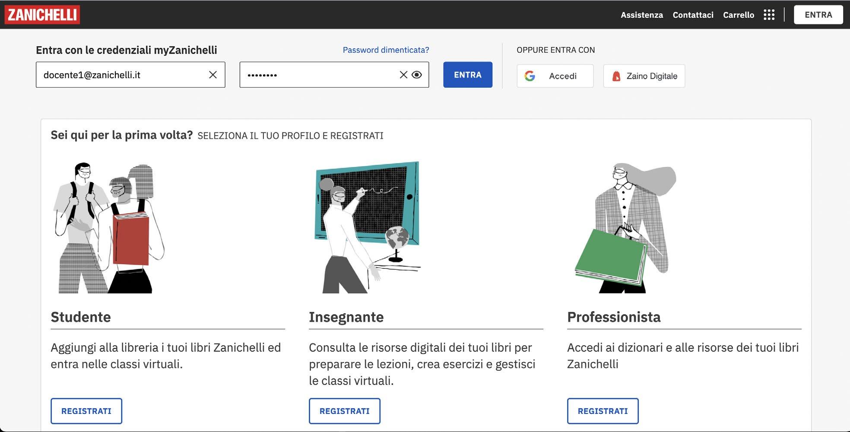850x432 pixels.
Task: Sign in with Zaino Digitale
Action: coord(644,76)
